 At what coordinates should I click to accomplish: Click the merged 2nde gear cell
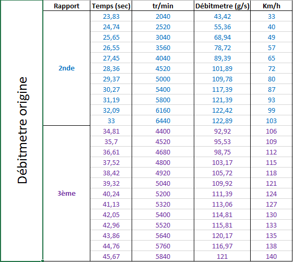(x=66, y=68)
